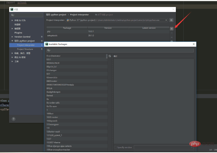Select 01changer in package list
The height and width of the screenshot is (153, 217).
click(77, 70)
